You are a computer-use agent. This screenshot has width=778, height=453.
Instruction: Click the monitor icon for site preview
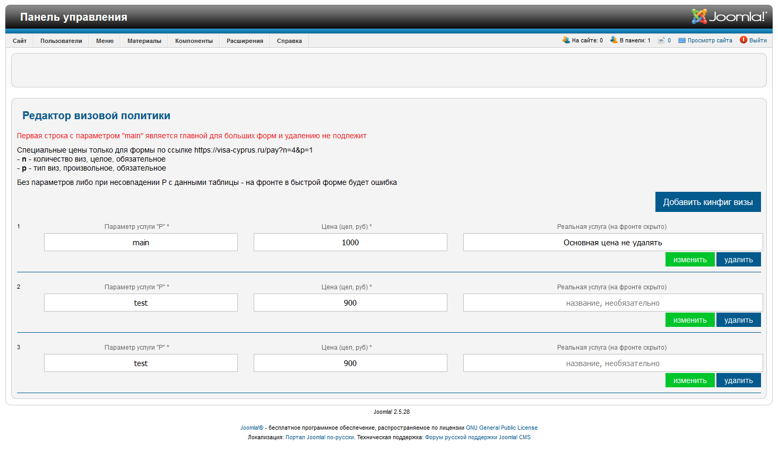point(682,40)
